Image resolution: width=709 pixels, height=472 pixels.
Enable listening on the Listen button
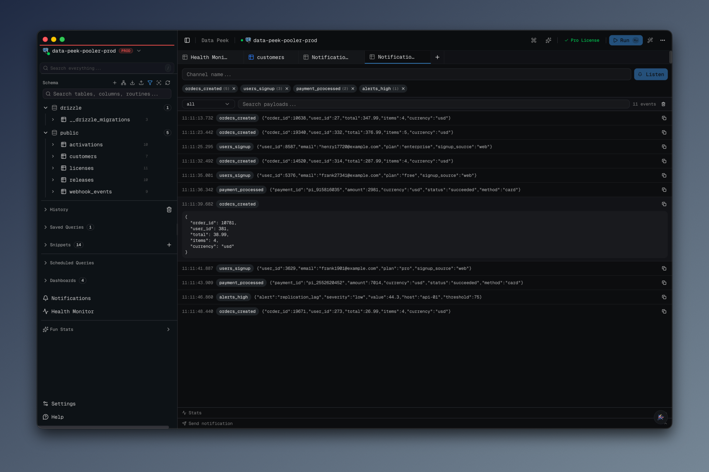point(651,74)
